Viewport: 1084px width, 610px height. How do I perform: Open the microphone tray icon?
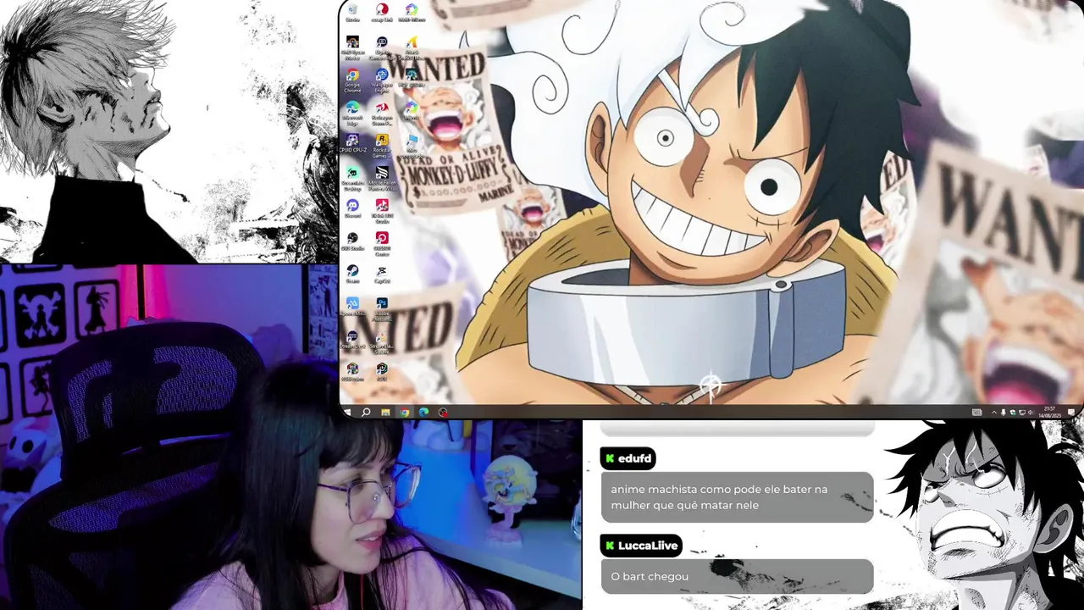coord(1004,413)
